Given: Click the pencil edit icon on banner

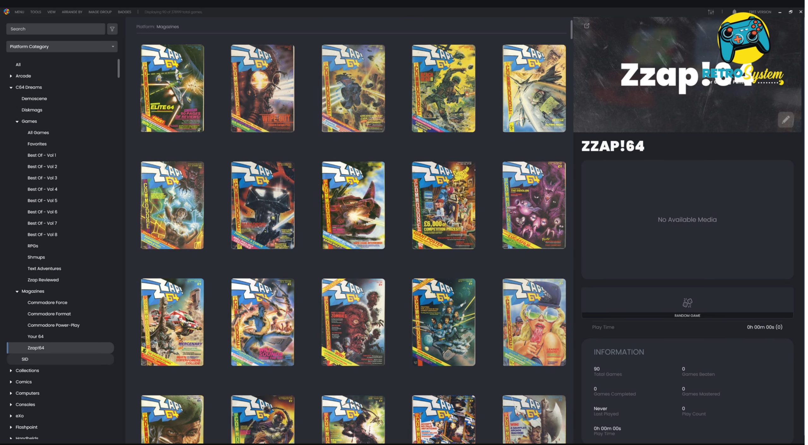Looking at the screenshot, I should 785,120.
